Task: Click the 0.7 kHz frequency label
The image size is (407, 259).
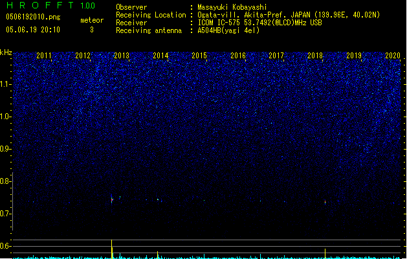Action: tap(5, 214)
